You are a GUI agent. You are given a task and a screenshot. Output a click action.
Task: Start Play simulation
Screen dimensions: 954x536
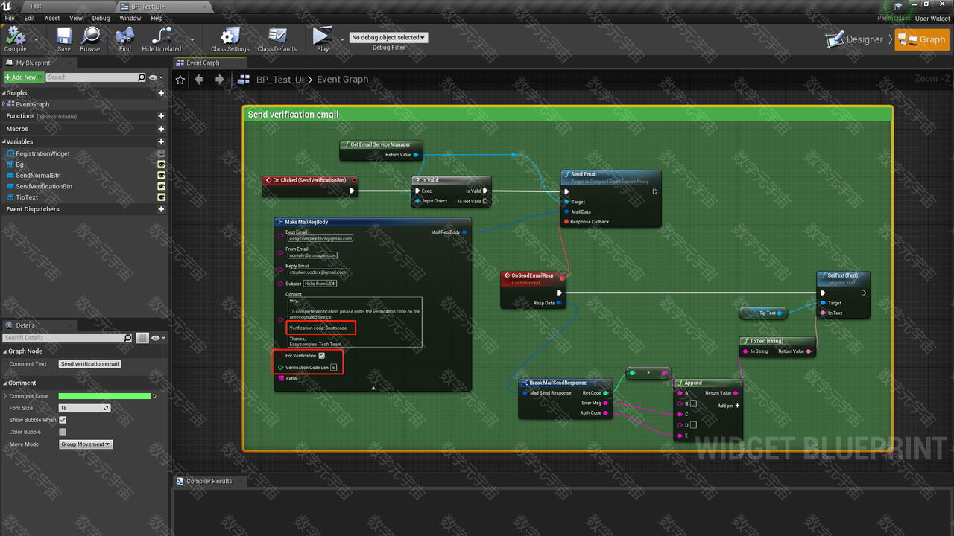tap(322, 39)
